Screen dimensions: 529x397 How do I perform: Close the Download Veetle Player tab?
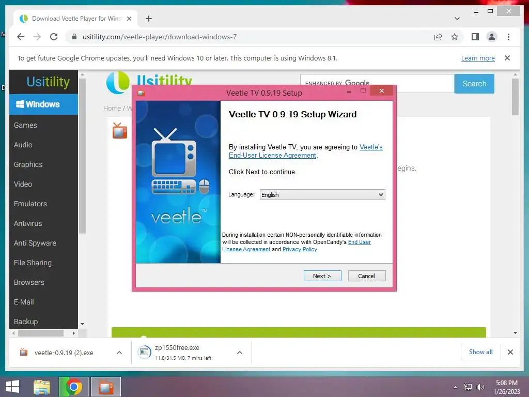pyautogui.click(x=129, y=19)
